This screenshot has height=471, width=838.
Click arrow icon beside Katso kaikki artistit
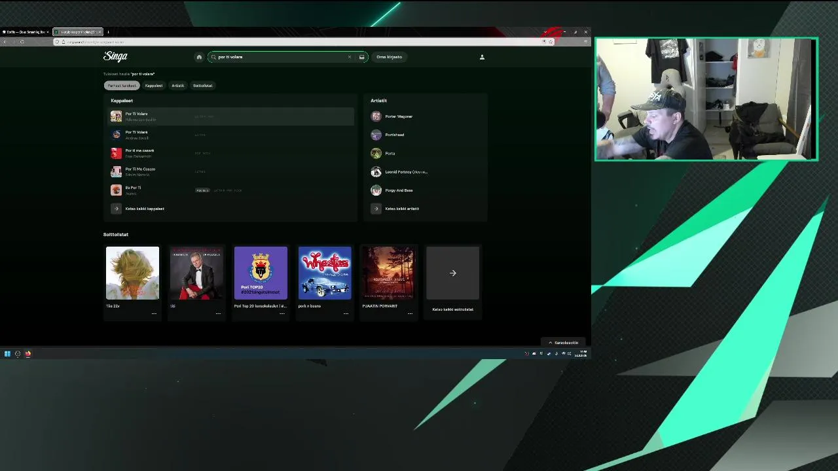[x=376, y=209]
